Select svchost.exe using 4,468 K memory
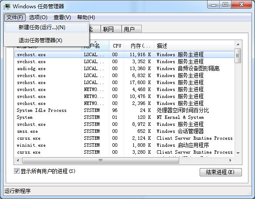This screenshot has height=199, width=255. pyautogui.click(x=124, y=90)
